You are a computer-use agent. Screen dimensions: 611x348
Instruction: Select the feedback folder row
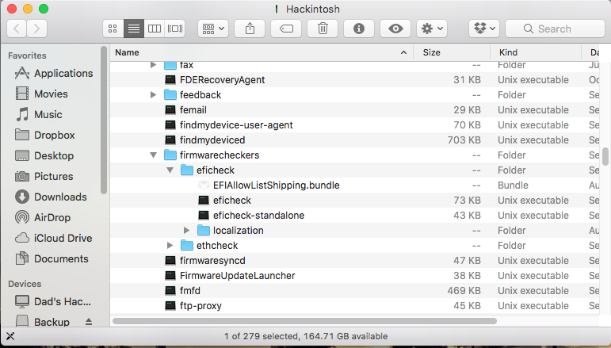354,94
